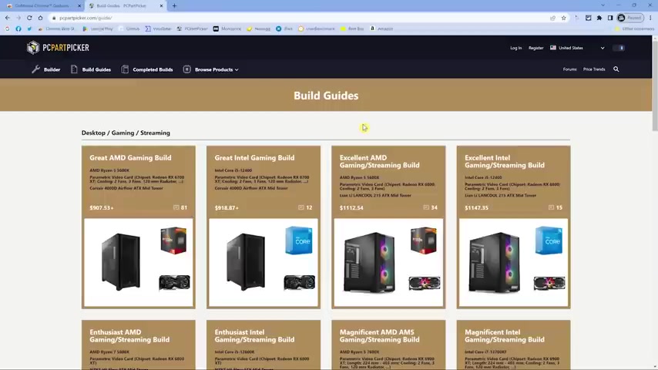Open the Forums link
The width and height of the screenshot is (658, 370).
(x=569, y=69)
